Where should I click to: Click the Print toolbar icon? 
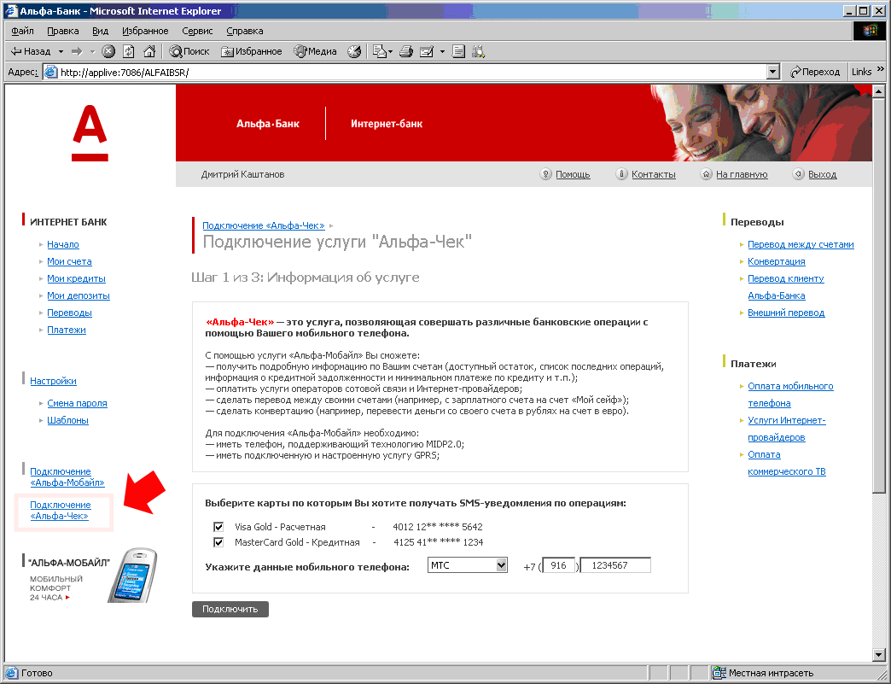405,51
